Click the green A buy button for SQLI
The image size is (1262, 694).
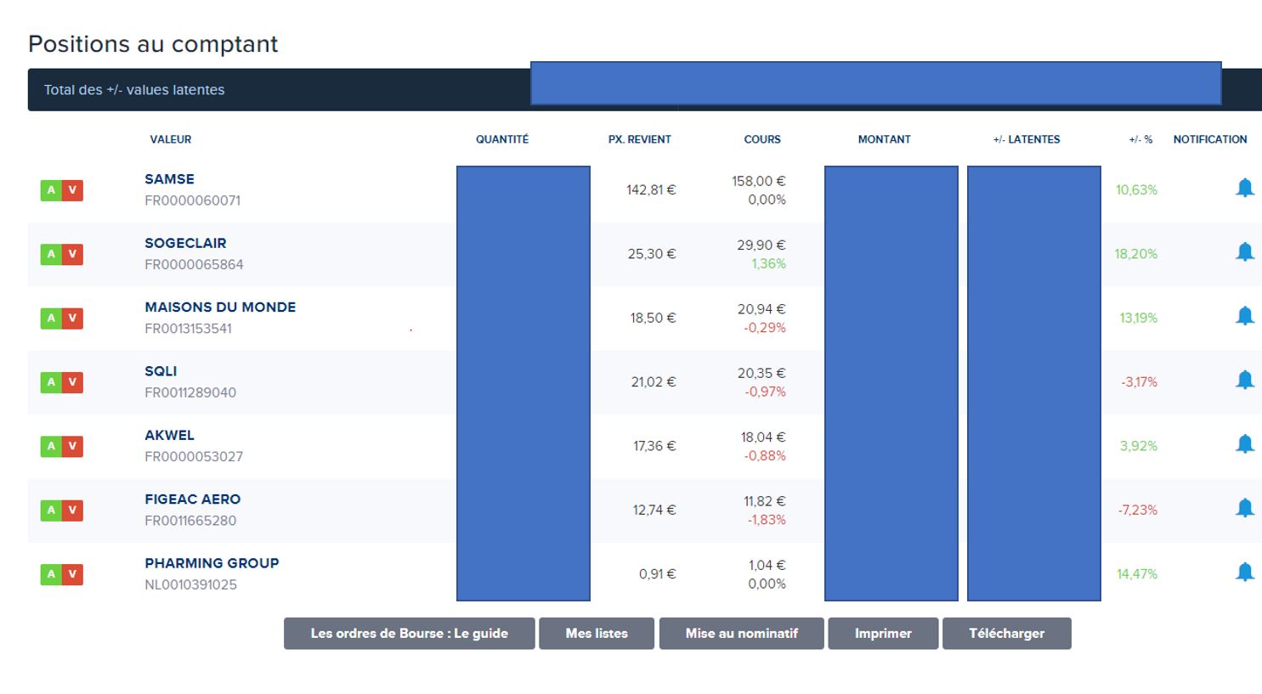[51, 382]
